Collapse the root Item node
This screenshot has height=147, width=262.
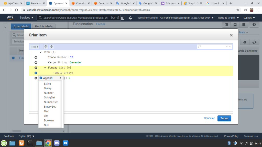[x=40, y=52]
